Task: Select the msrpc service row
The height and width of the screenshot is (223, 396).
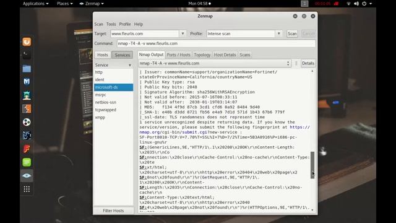Action: coord(113,95)
